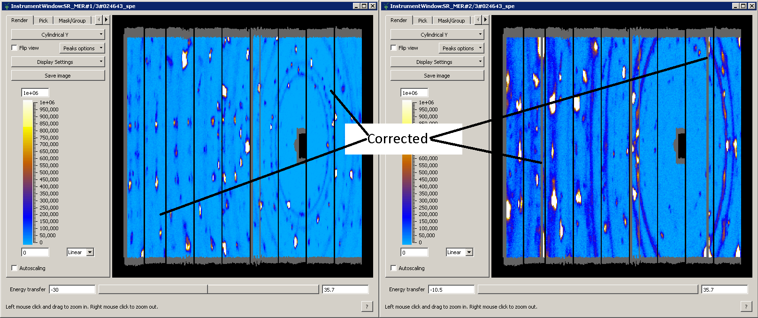The height and width of the screenshot is (318, 758).
Task: Click the title bar icon of SR_MER#1 window
Action: tap(6, 6)
